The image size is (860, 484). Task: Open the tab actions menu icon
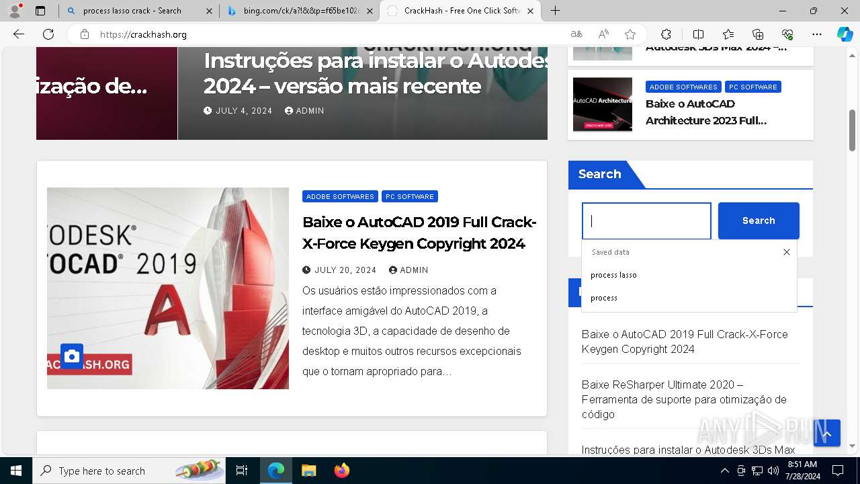click(x=40, y=11)
